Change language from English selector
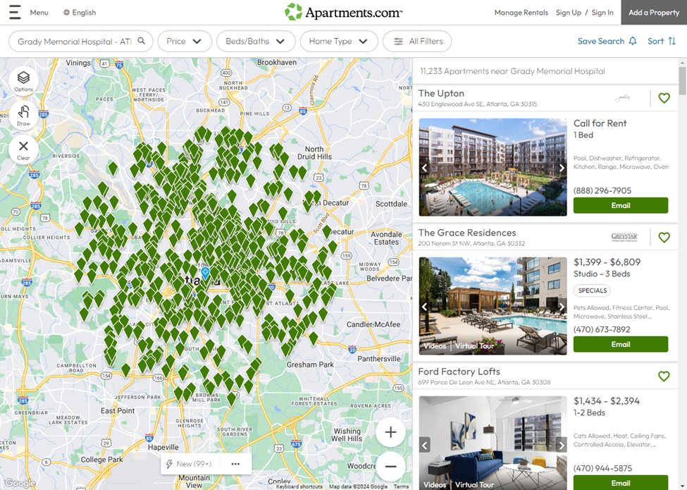The height and width of the screenshot is (490, 687). (80, 13)
